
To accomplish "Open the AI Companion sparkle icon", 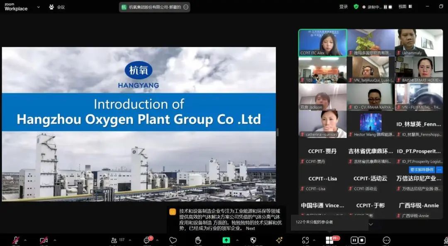I will [279, 240].
